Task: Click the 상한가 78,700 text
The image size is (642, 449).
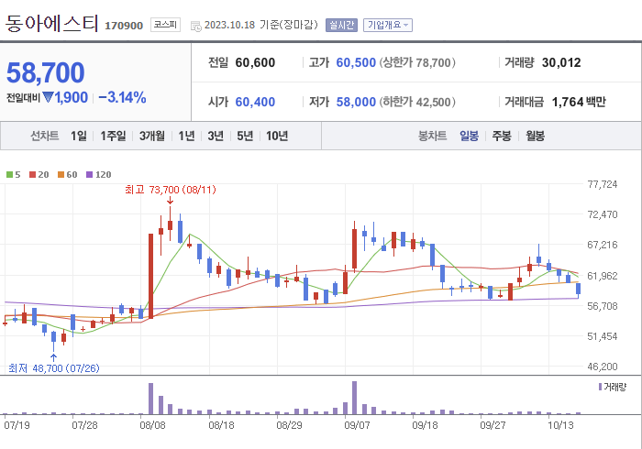Action: (417, 62)
